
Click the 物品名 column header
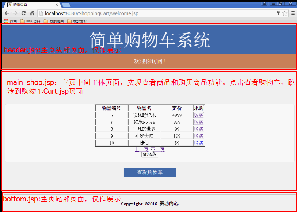pos(144,108)
